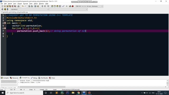Open the TDM-GCC compiler set dropdown
The height and width of the screenshot is (95, 169).
89,6
